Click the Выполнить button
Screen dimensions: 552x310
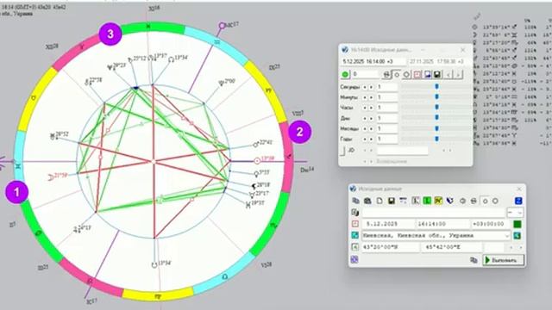point(504,260)
